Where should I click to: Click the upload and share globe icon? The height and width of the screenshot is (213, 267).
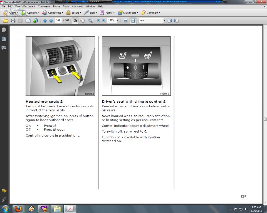(x=35, y=21)
